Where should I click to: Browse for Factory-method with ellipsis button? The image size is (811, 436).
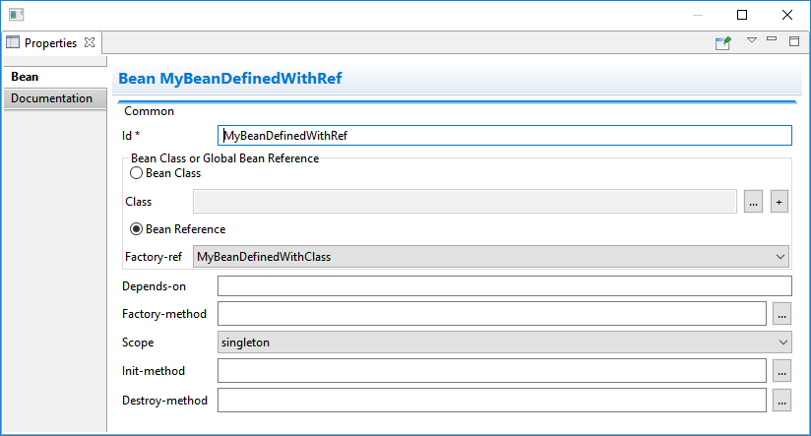pyautogui.click(x=780, y=315)
